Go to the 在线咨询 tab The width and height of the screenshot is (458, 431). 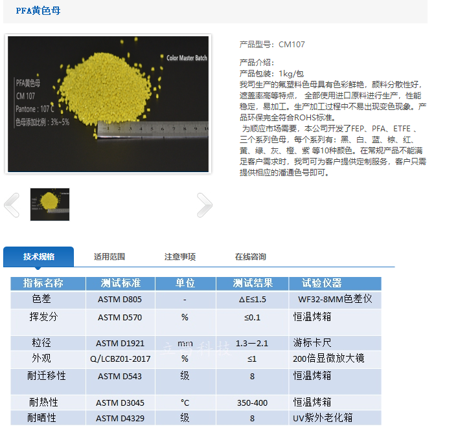click(x=251, y=257)
